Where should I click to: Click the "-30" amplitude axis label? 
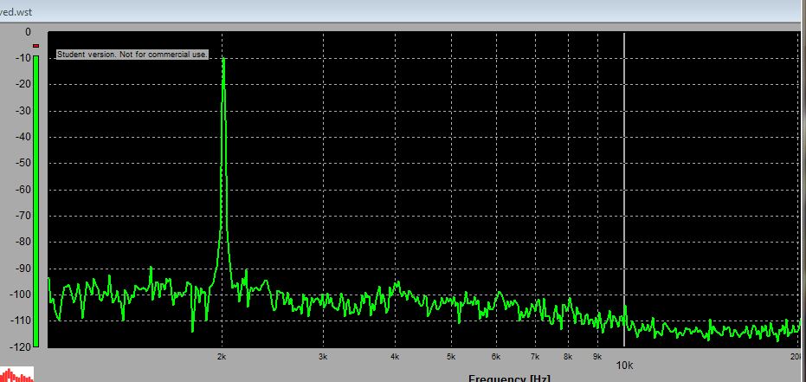(x=23, y=111)
